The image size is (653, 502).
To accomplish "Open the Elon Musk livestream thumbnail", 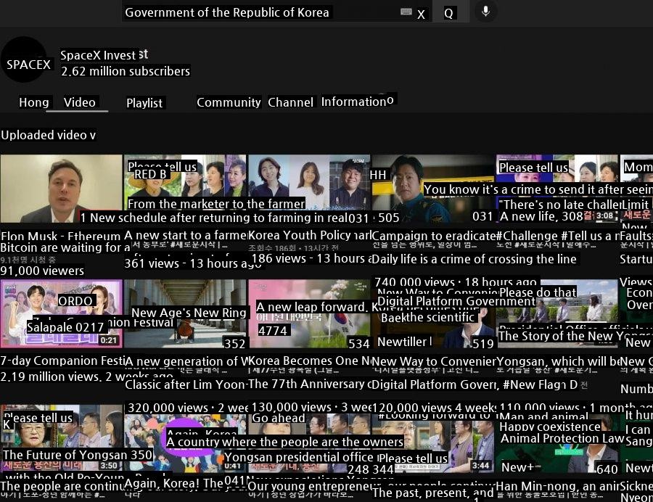I will (x=61, y=188).
